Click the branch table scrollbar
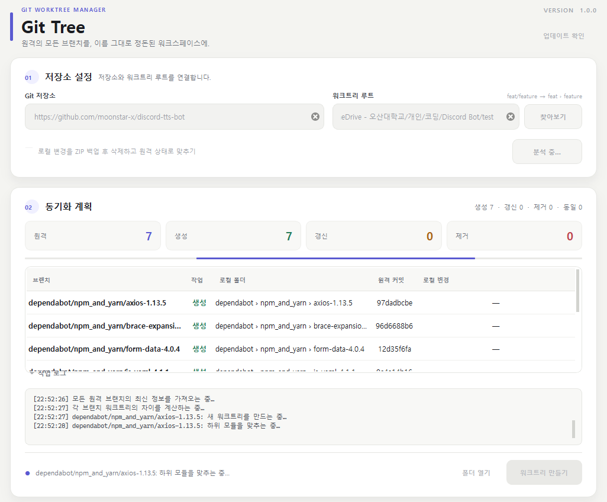 coord(577,291)
